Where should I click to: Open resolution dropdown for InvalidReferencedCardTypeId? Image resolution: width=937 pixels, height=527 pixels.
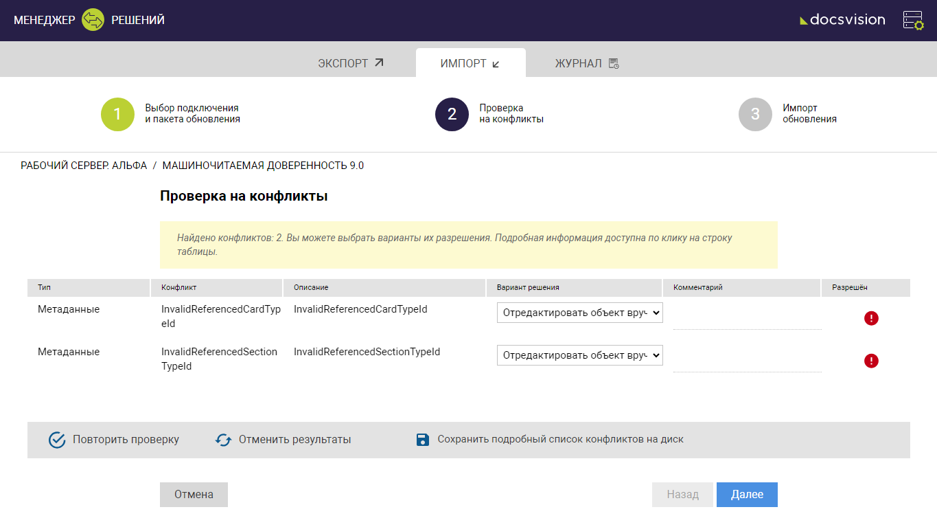pos(579,313)
